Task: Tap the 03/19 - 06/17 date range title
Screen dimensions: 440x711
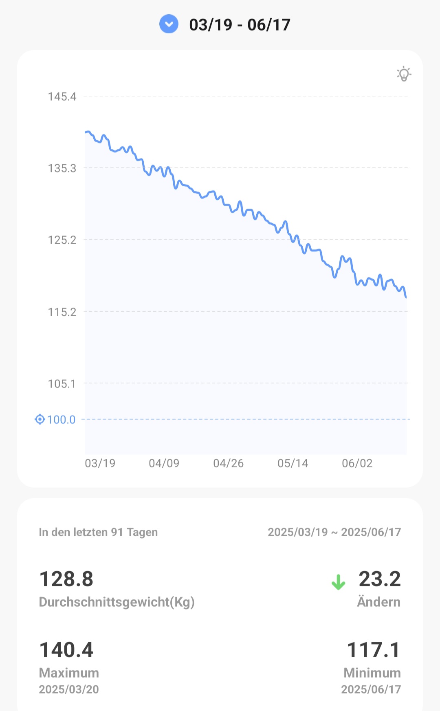Action: [240, 25]
